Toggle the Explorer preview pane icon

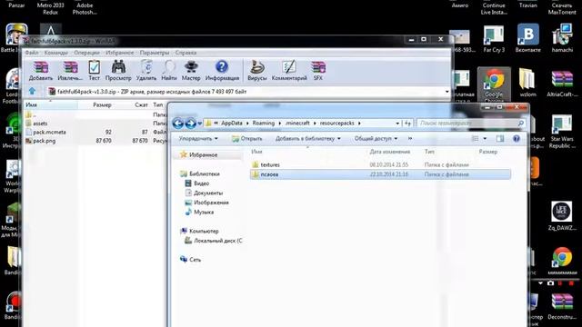coord(500,139)
